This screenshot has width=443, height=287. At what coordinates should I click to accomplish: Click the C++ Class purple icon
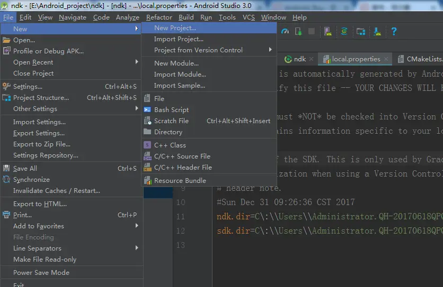(x=147, y=145)
